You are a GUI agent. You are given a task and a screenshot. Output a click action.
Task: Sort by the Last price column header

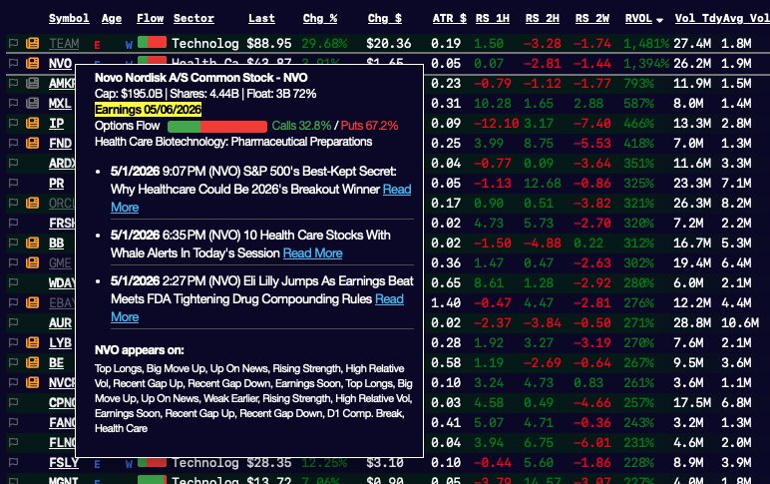[261, 18]
